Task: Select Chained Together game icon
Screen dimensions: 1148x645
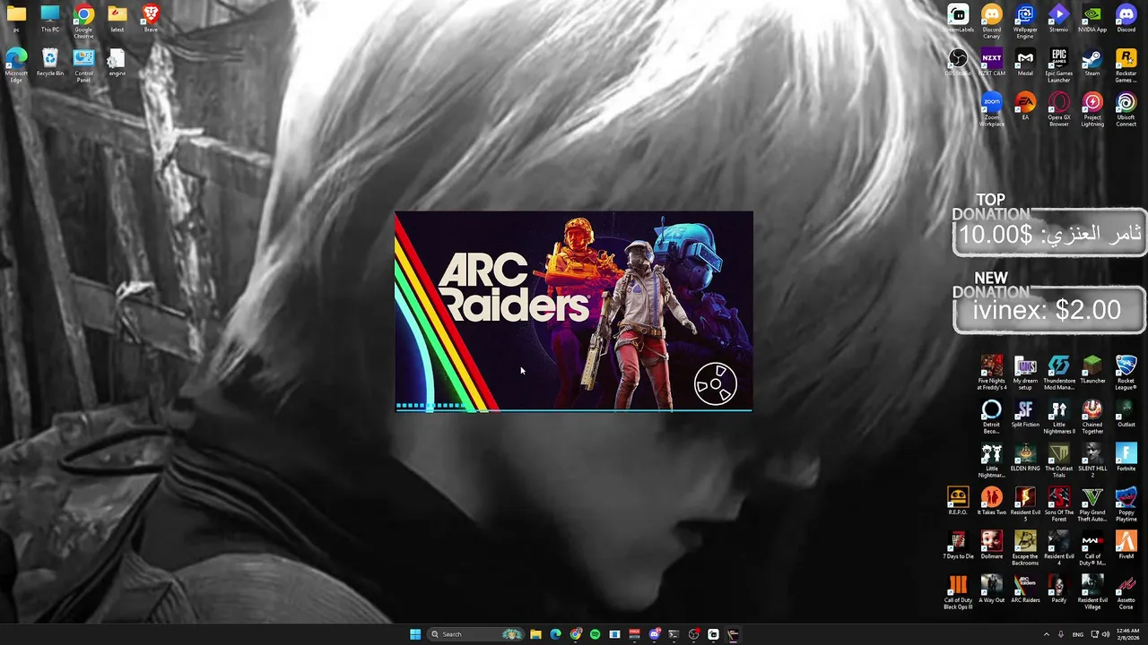Action: (x=1092, y=417)
